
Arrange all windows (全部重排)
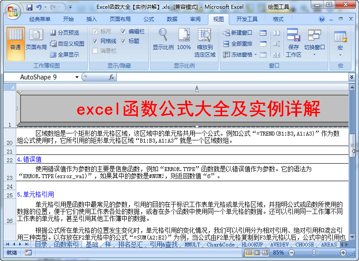(x=238, y=44)
